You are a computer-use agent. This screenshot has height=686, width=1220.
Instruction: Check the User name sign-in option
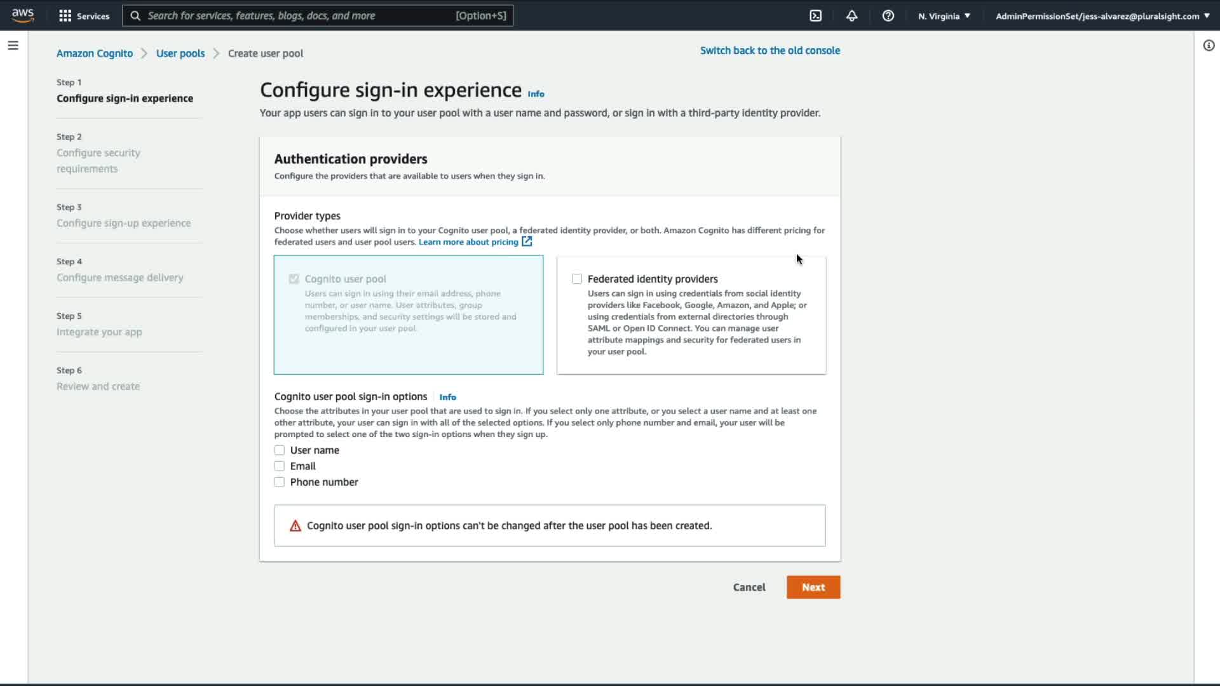click(280, 450)
